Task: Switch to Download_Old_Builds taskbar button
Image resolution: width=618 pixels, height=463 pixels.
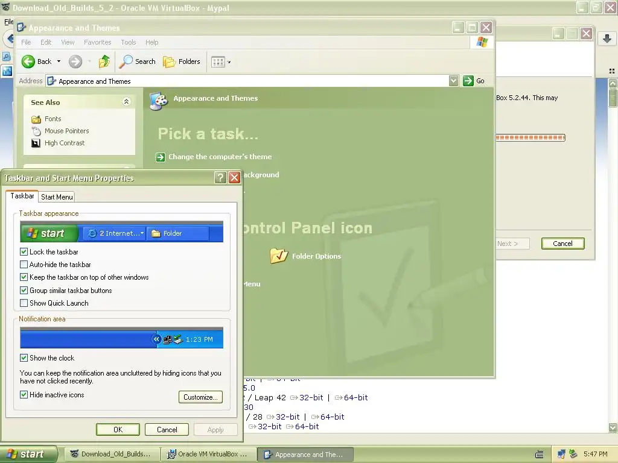Action: tap(112, 454)
